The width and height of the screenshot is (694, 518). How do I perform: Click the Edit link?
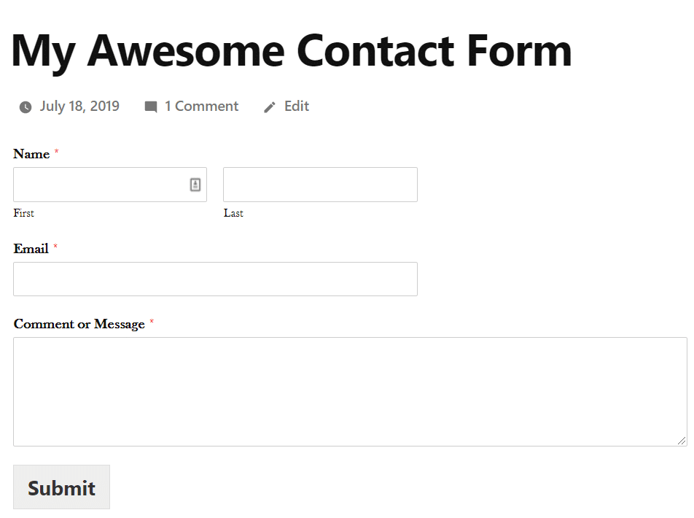coord(296,107)
